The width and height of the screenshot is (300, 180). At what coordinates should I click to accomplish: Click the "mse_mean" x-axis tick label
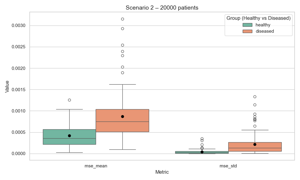pos(96,166)
